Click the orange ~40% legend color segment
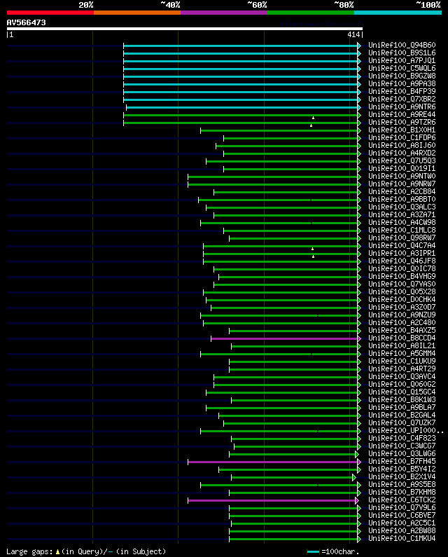448x557 pixels. 137,13
